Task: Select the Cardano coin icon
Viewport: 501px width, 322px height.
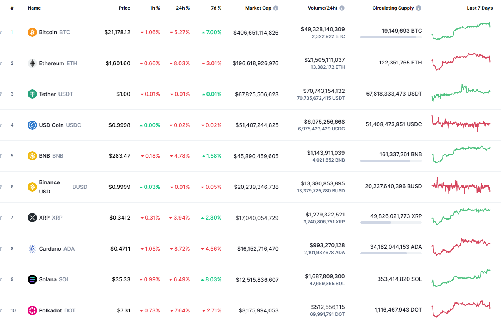Action: (x=32, y=248)
